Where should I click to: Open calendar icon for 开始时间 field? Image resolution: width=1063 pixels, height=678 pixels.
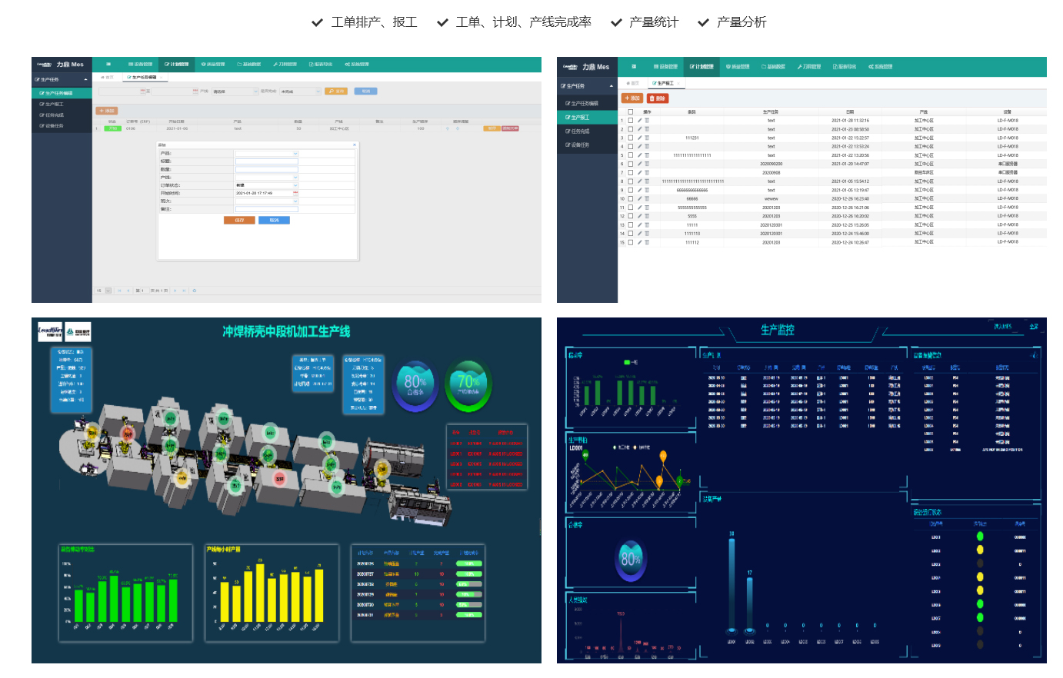(295, 193)
